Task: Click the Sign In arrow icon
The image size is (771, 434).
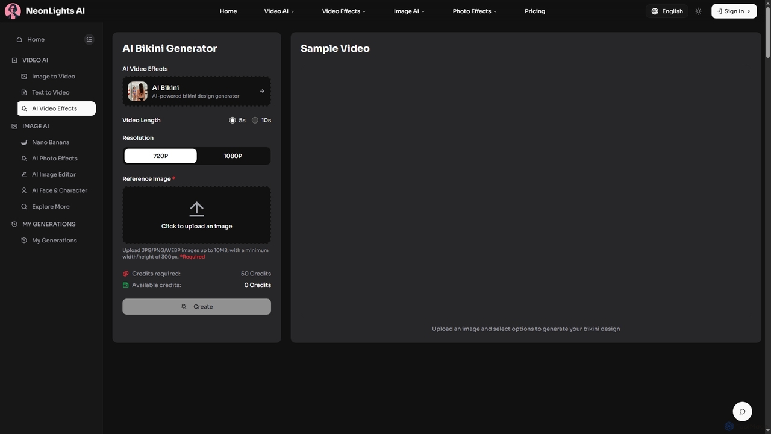Action: [x=749, y=11]
